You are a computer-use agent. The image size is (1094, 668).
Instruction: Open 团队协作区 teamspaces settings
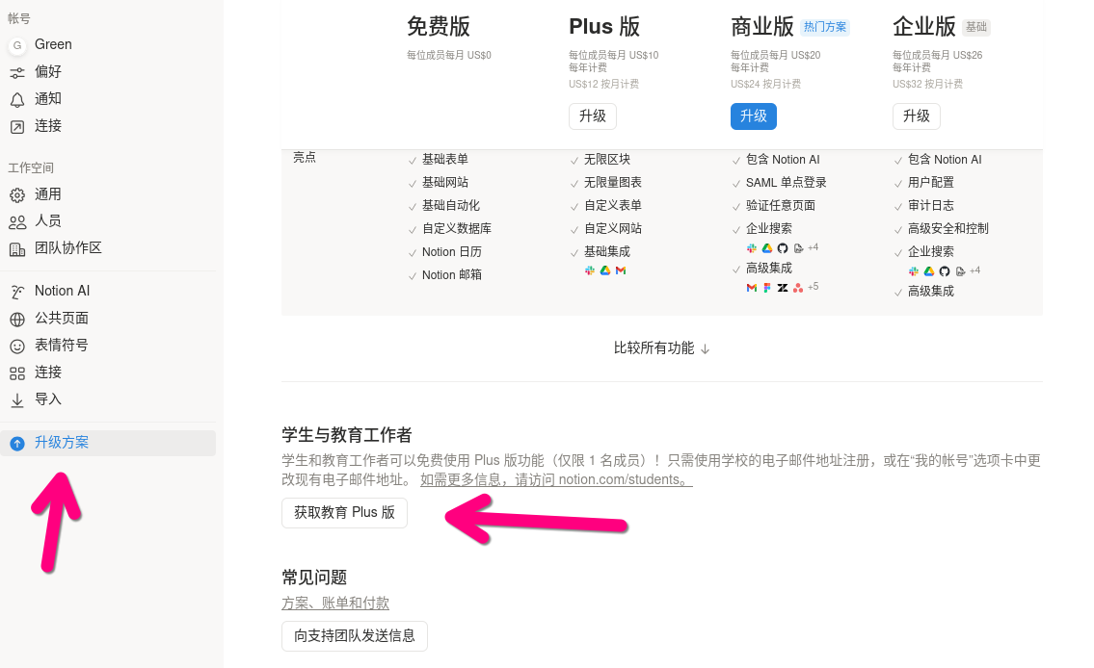tap(69, 248)
